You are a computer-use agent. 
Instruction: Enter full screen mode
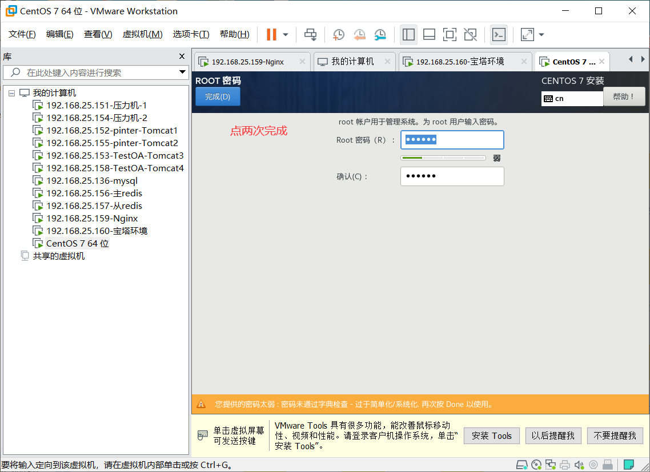click(450, 35)
